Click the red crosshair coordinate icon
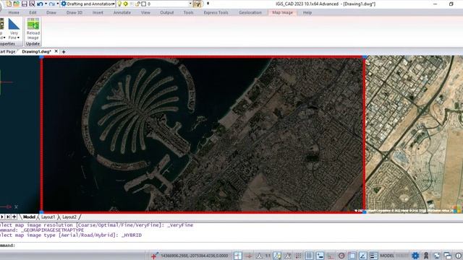The height and width of the screenshot is (260, 463). [154, 256]
